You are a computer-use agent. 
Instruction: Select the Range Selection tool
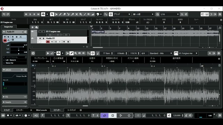pos(56,14)
